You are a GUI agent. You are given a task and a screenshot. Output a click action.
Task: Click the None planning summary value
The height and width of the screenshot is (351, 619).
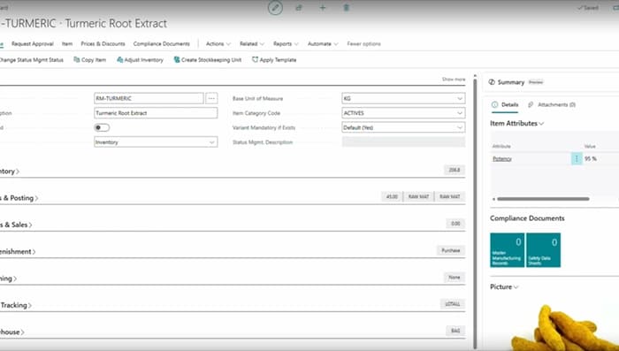(x=454, y=277)
